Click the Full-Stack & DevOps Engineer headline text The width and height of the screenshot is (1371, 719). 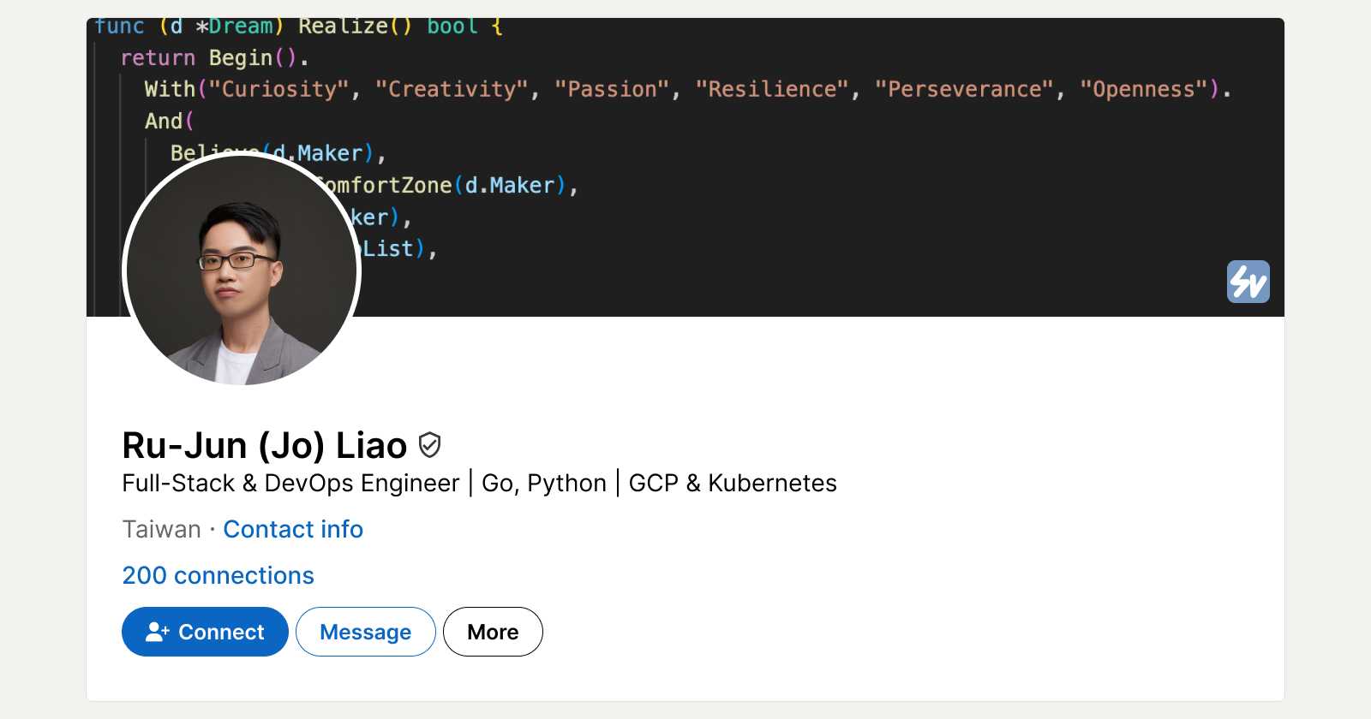(290, 483)
